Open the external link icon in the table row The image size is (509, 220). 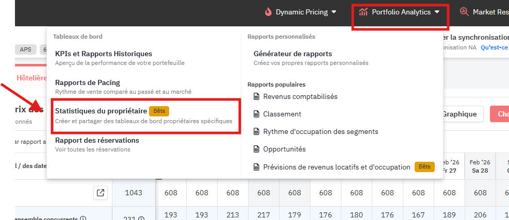coord(101,193)
